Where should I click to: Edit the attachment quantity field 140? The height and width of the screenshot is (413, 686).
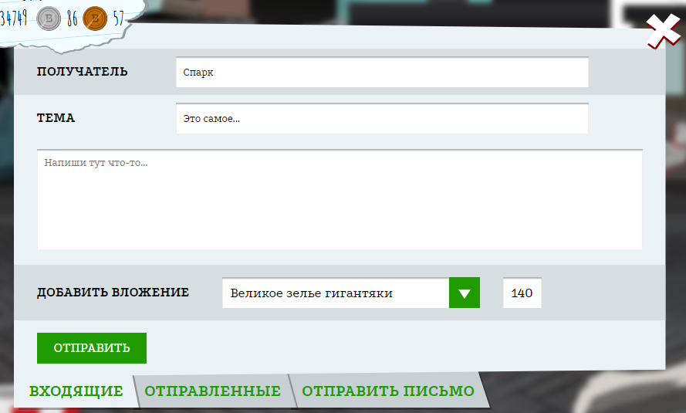[x=522, y=293]
